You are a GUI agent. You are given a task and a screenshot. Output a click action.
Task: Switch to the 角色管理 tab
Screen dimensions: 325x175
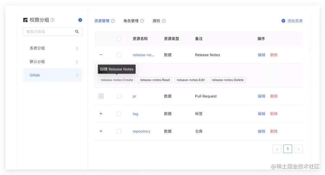point(131,21)
